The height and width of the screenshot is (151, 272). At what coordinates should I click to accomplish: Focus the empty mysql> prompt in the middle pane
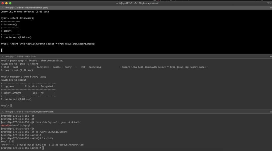click(11, 106)
